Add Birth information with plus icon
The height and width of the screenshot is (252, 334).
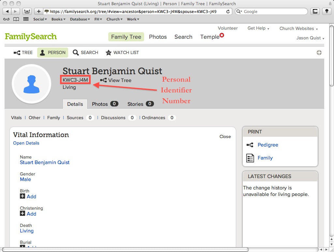(x=23, y=196)
